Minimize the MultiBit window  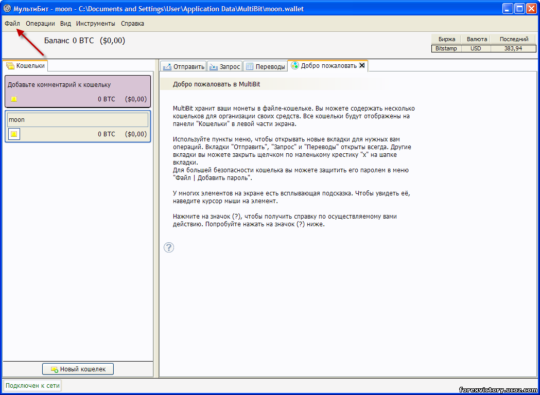[508, 9]
